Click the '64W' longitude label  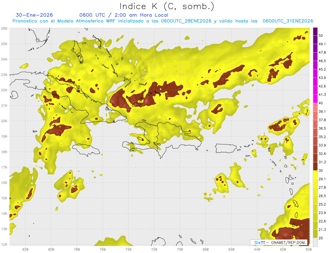[x=257, y=249]
